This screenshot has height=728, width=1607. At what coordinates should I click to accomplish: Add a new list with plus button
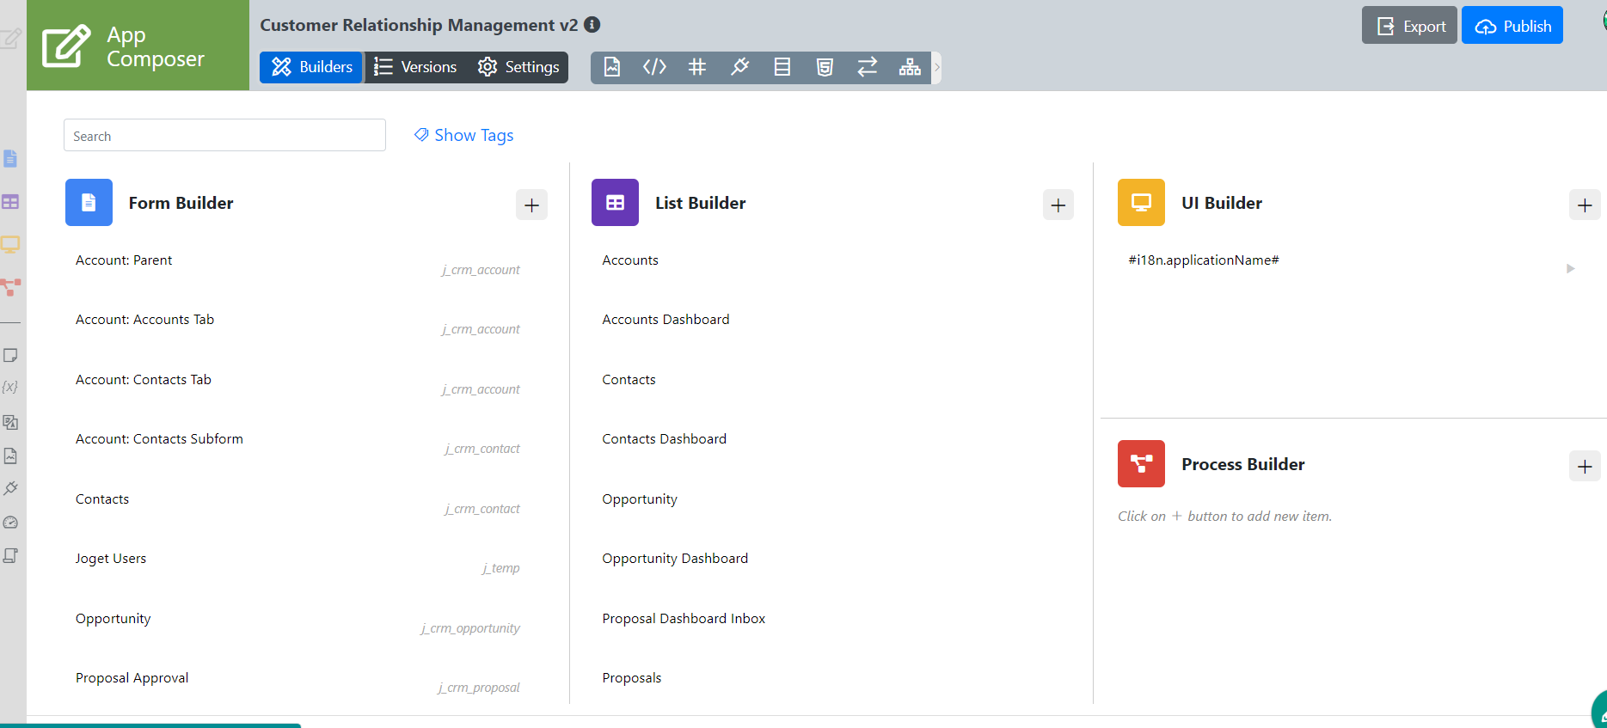1058,205
